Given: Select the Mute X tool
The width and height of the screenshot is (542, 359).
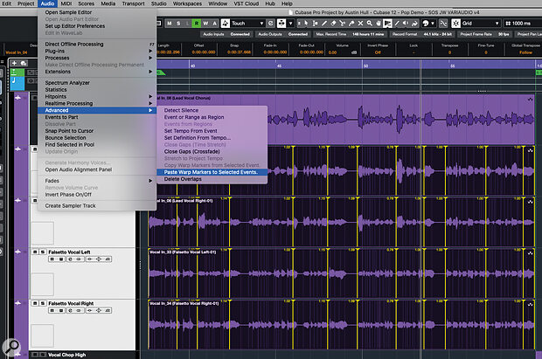Looking at the screenshot, I should click(x=360, y=24).
